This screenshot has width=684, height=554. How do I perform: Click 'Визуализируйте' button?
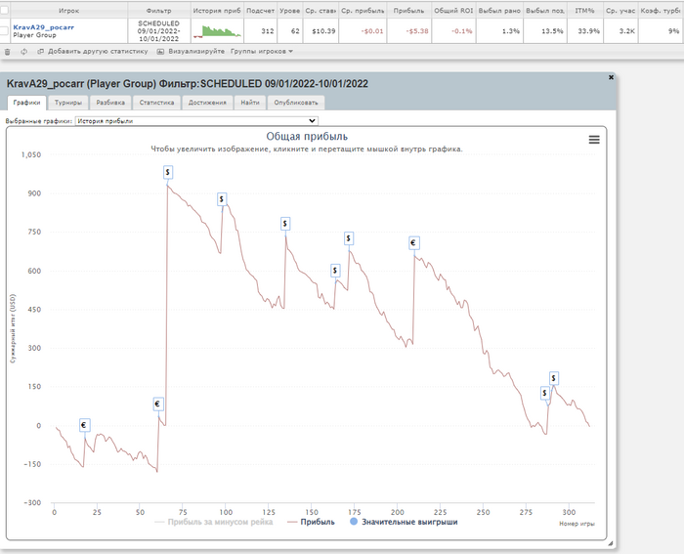point(191,52)
